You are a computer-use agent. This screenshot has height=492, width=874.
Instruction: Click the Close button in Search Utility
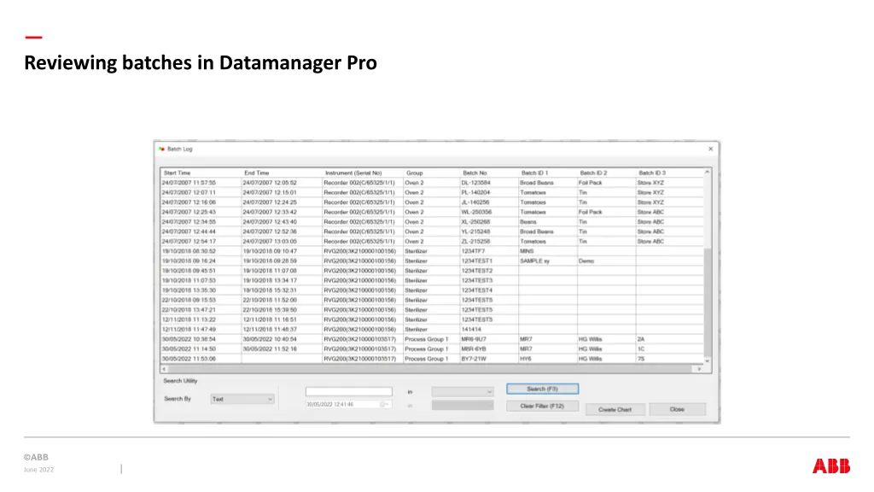[x=677, y=409]
